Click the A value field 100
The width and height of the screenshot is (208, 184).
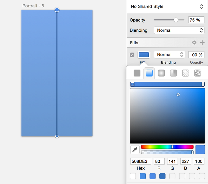pyautogui.click(x=199, y=161)
